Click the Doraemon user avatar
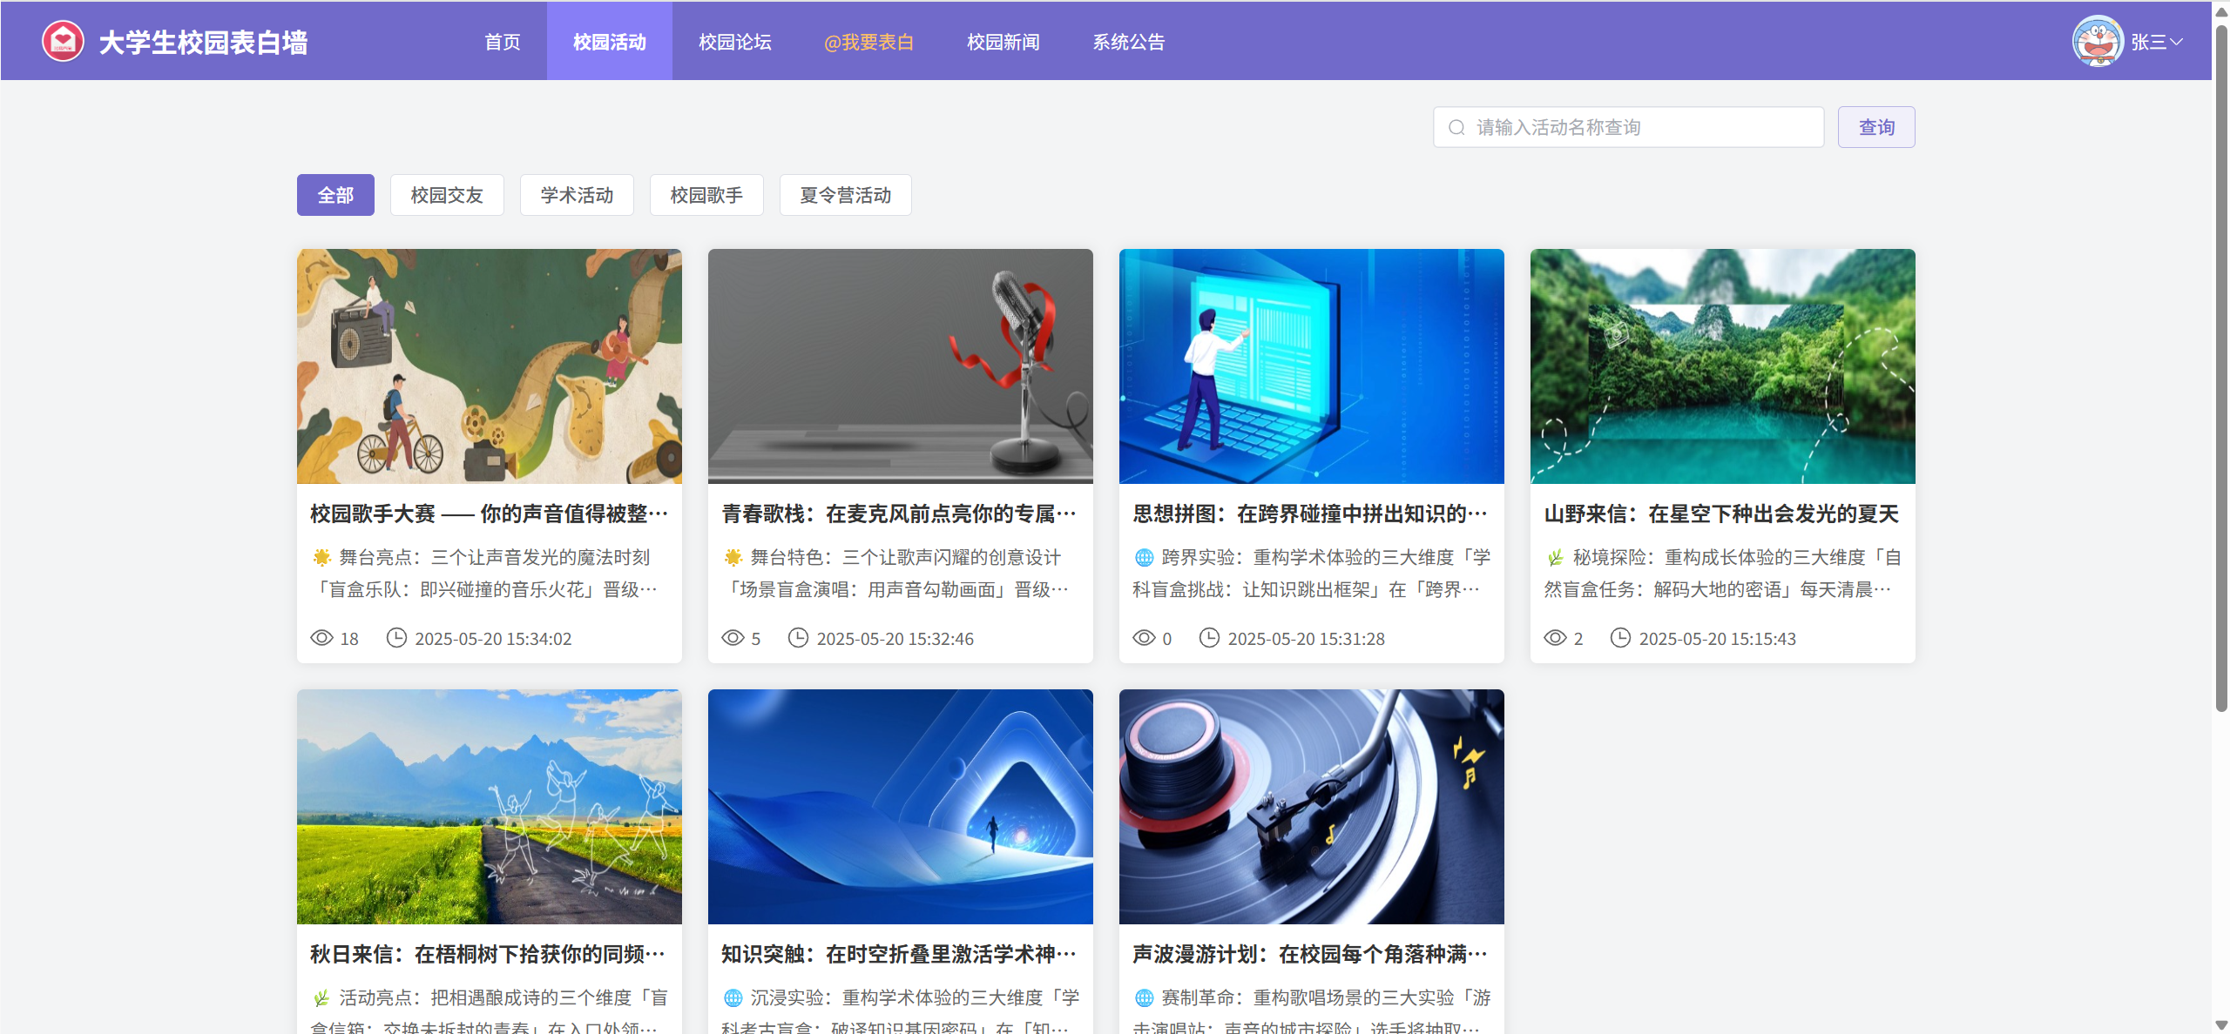 pyautogui.click(x=2097, y=41)
